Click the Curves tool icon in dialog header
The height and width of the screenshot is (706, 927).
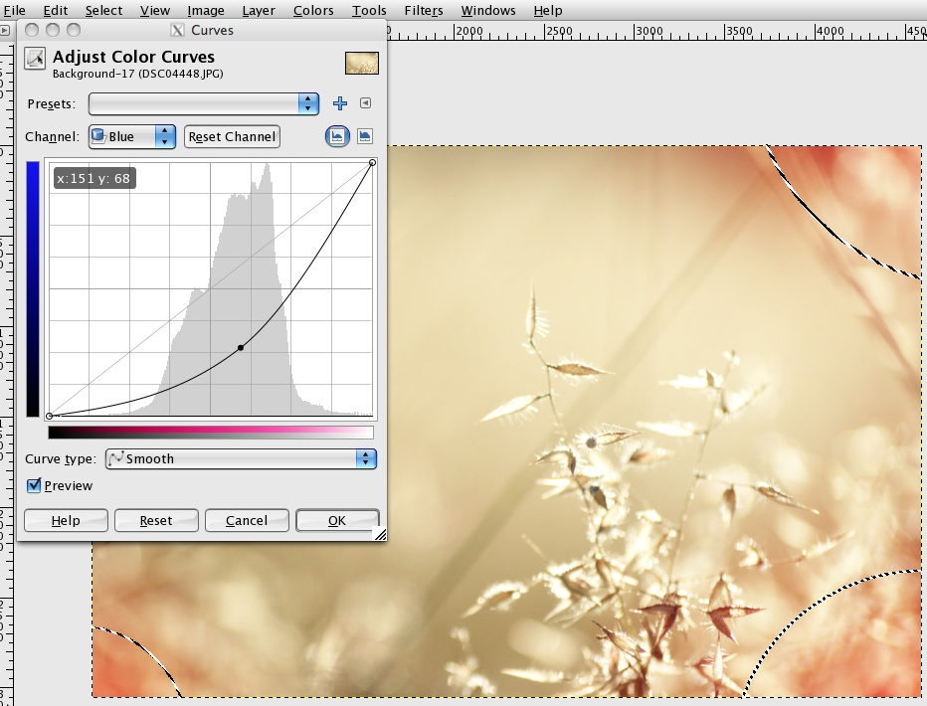pos(34,59)
